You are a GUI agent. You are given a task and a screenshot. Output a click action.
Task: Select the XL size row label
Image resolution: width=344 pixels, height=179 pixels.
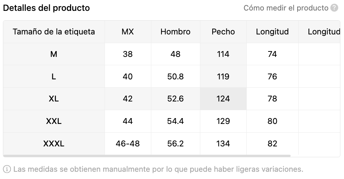54,99
